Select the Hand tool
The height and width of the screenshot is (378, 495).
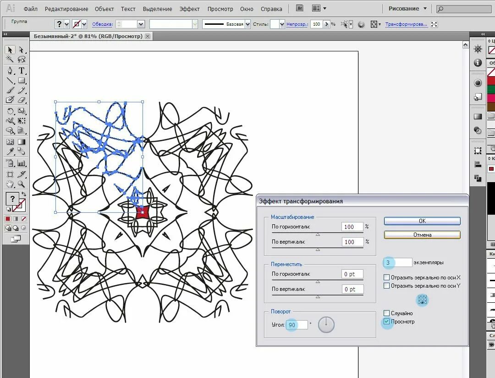pyautogui.click(x=10, y=184)
